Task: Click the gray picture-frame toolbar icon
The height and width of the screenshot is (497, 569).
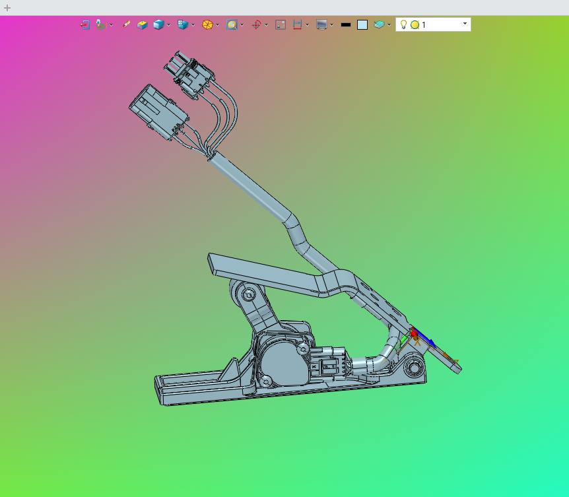Action: pos(281,24)
